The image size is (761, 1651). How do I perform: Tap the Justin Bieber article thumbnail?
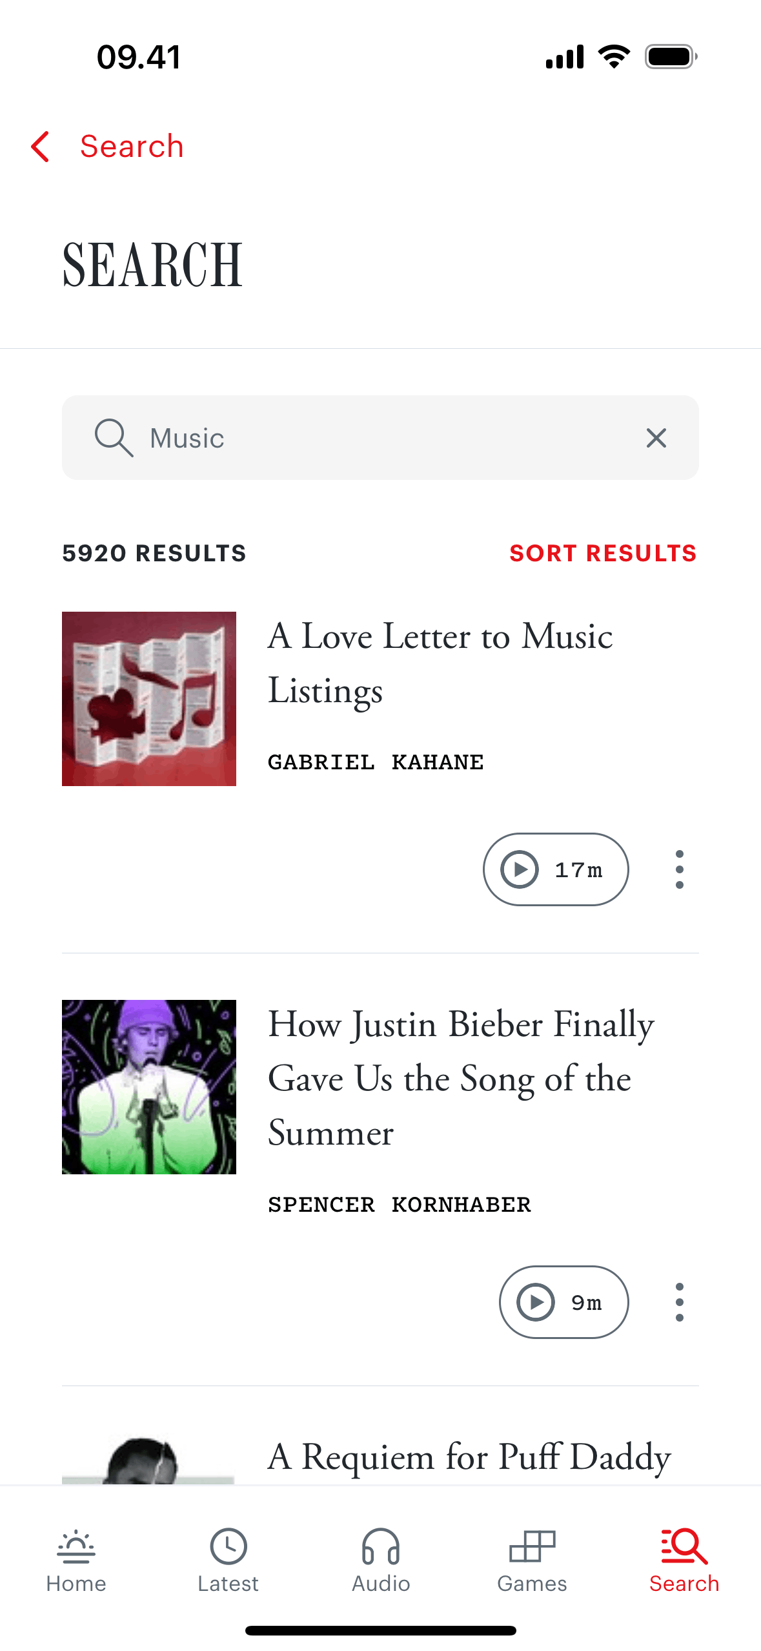tap(149, 1087)
